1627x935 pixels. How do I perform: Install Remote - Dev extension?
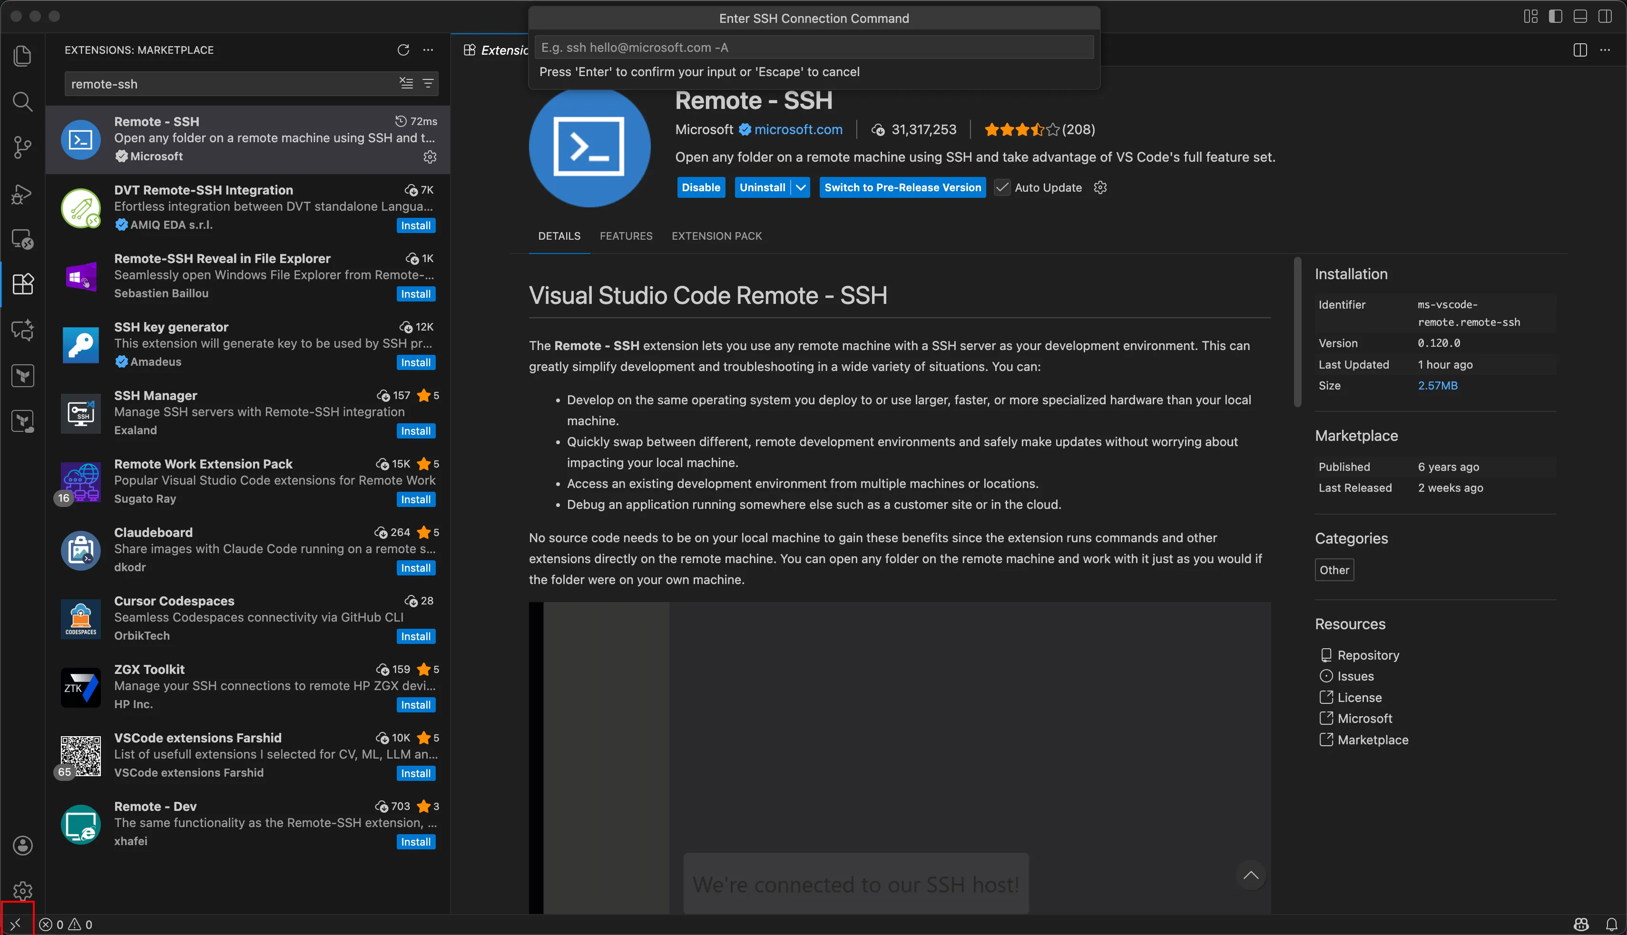[416, 842]
